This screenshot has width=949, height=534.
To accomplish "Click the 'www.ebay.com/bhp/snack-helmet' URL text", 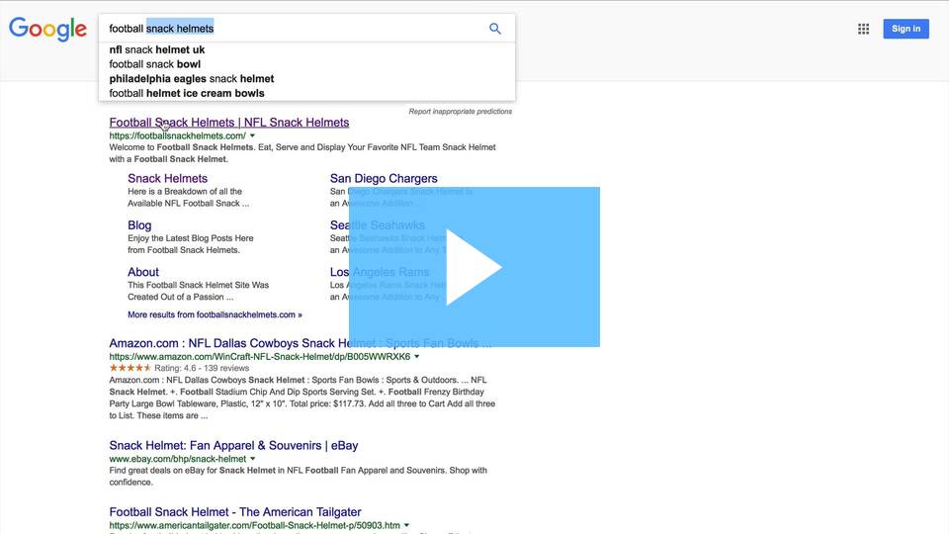I will tap(177, 459).
